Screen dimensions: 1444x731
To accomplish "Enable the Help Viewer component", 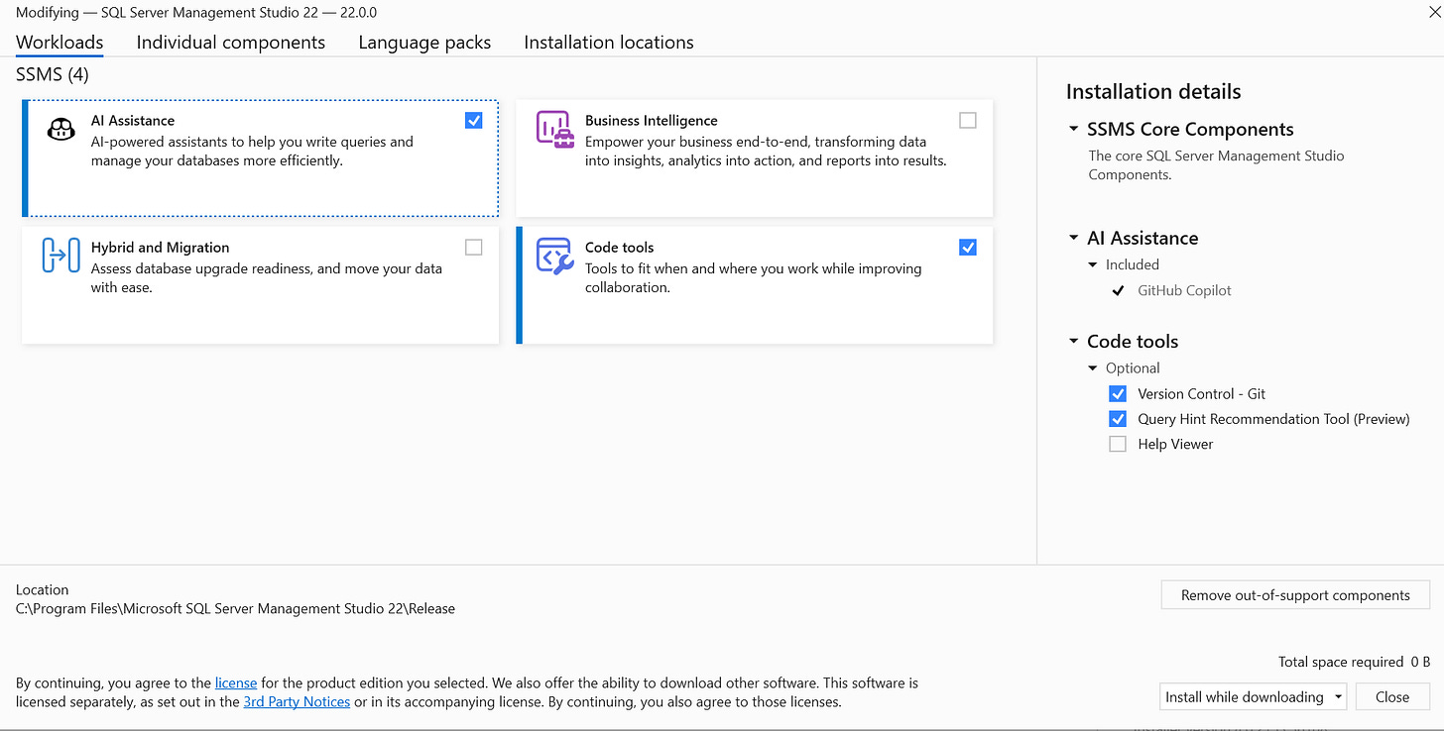I will click(1118, 445).
